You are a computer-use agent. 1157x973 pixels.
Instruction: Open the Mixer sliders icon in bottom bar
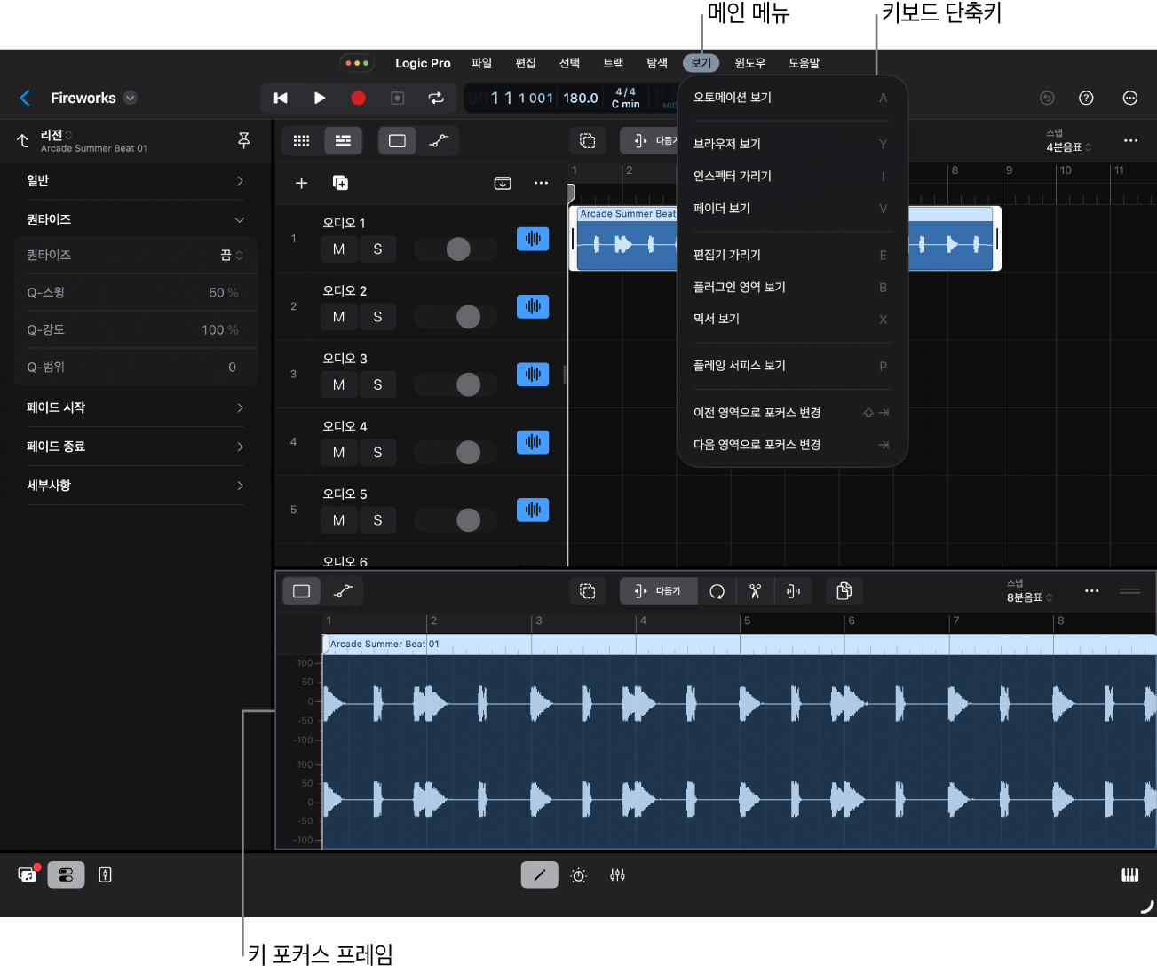coord(618,875)
